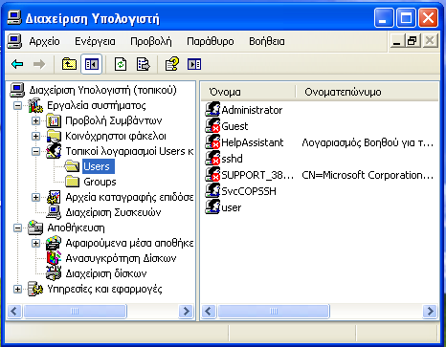446x347 pixels.
Task: Collapse the Εργαλεία συστήματος node
Action: (x=18, y=105)
